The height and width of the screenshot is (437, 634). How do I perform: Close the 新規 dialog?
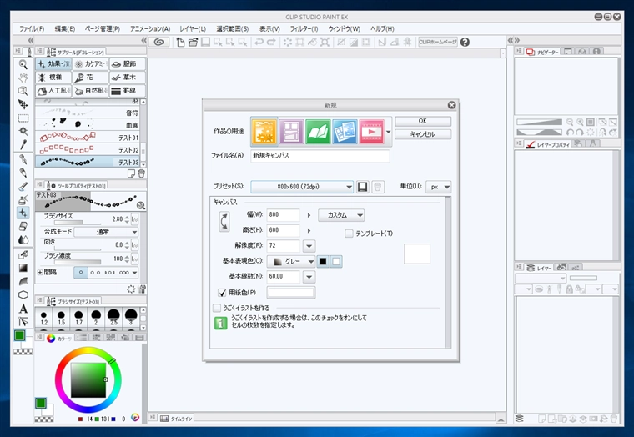coord(451,105)
